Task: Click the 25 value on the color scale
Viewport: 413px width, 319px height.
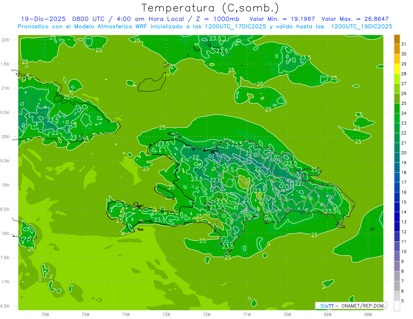Action: point(404,103)
